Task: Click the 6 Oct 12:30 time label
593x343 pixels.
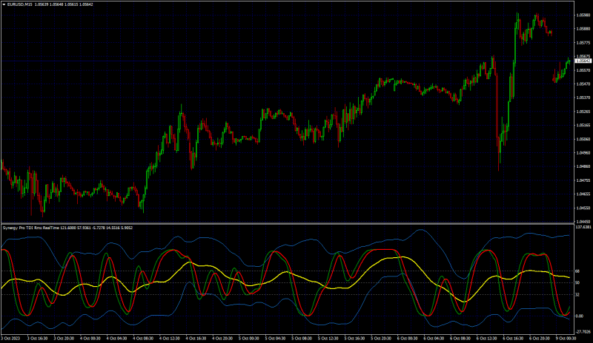Action: (487, 339)
